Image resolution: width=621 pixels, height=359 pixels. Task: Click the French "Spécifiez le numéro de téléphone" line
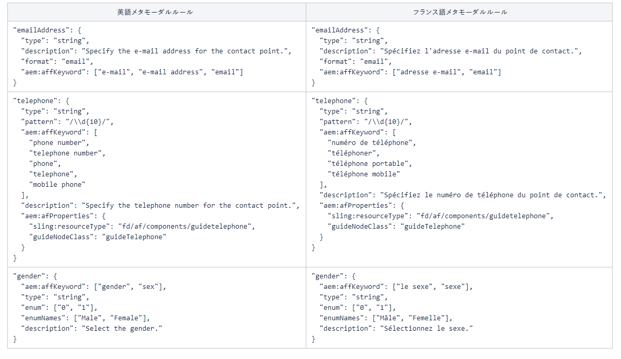(x=463, y=195)
